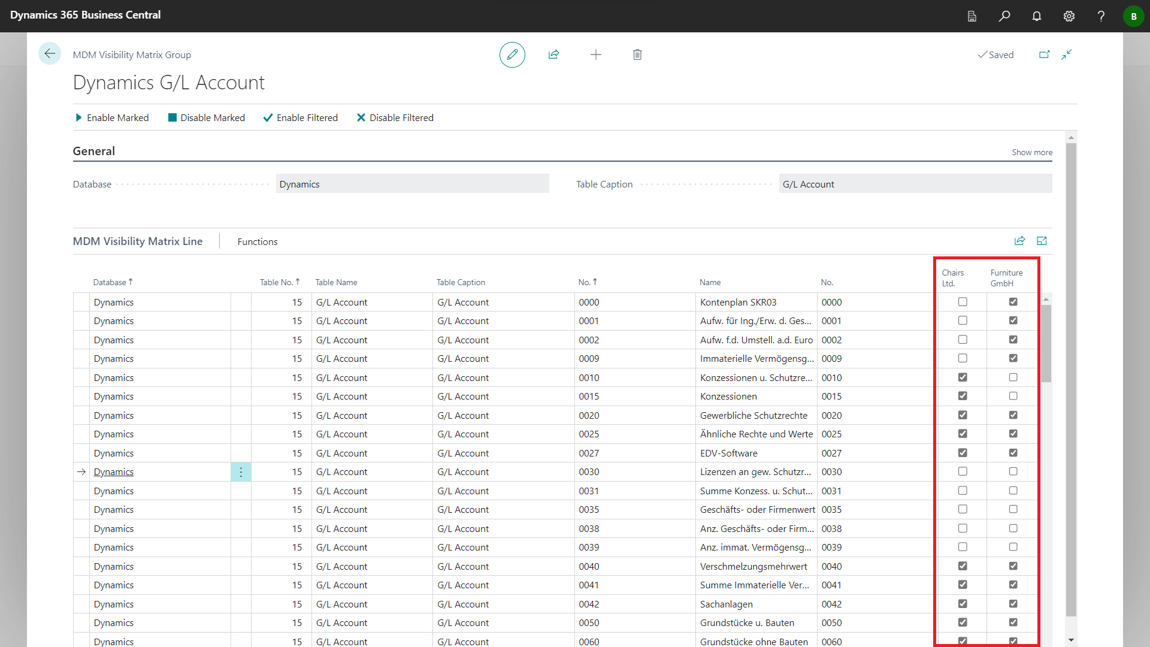Click Disable Marked action
This screenshot has height=647, width=1150.
coord(207,117)
